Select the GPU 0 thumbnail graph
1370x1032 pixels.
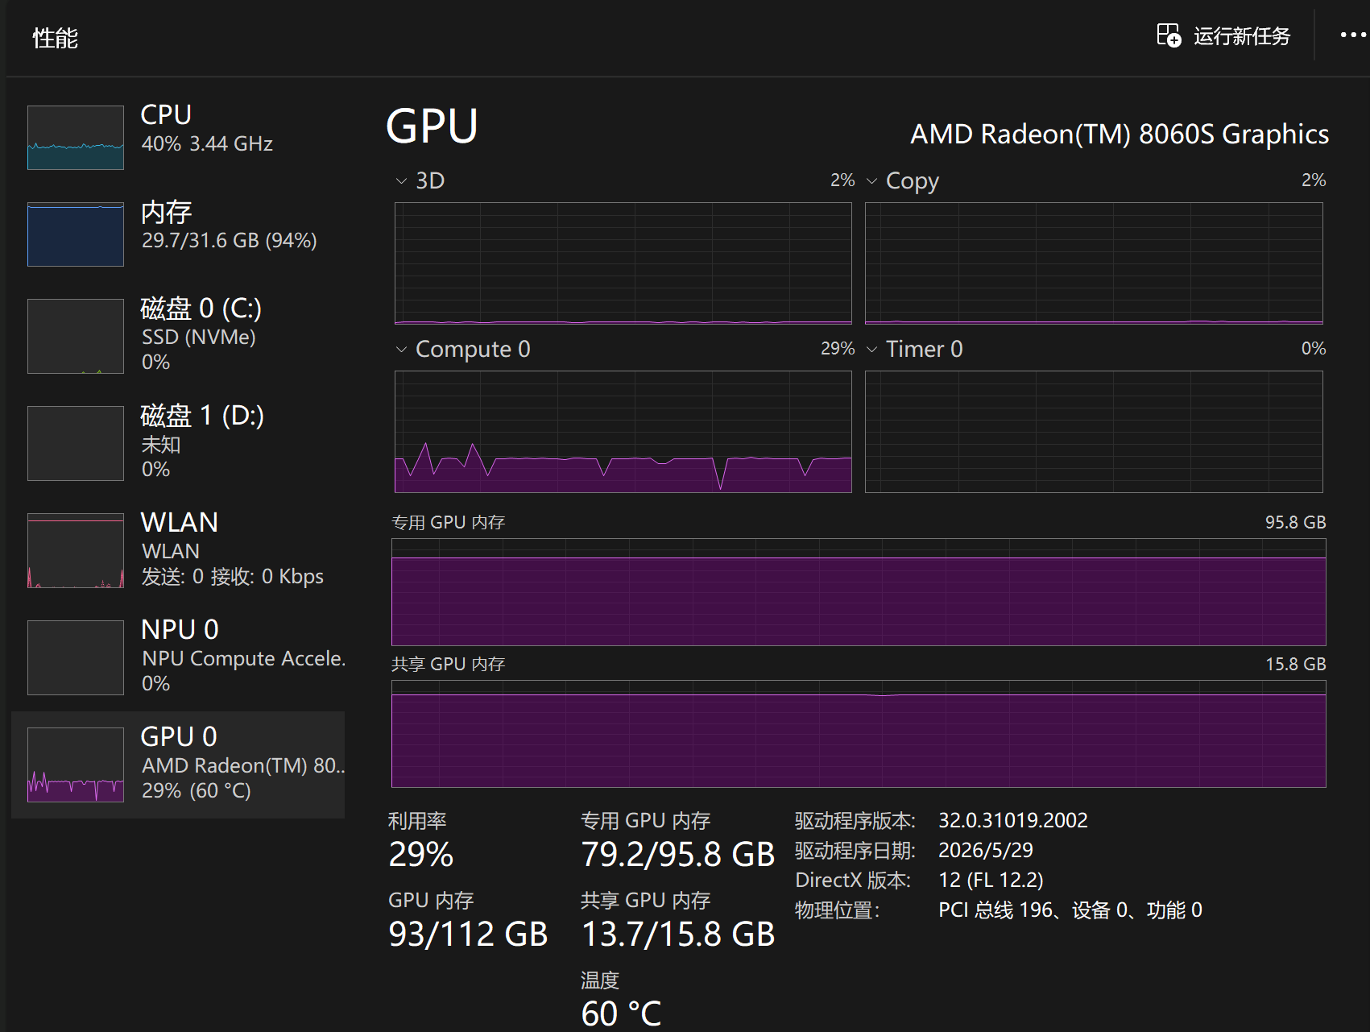(76, 765)
